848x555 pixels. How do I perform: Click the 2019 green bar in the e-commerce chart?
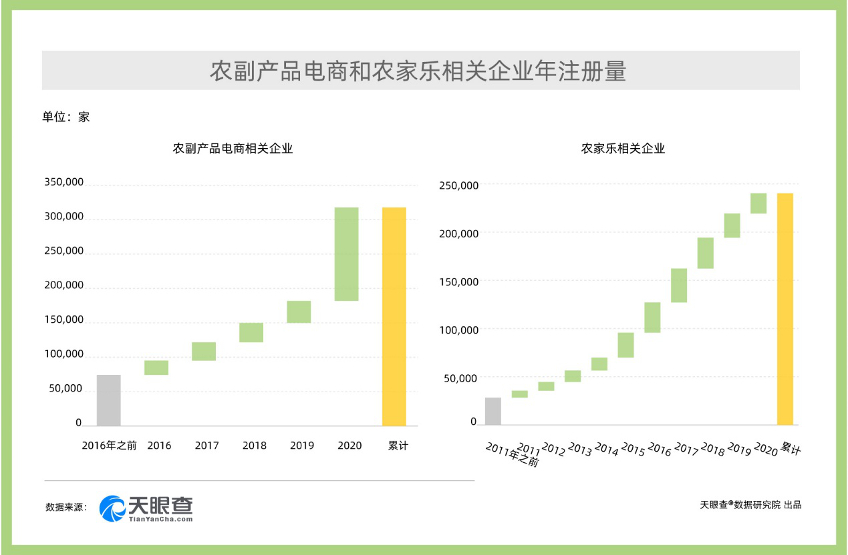[299, 312]
